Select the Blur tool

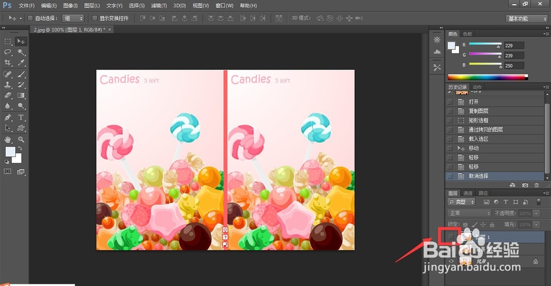[8, 106]
